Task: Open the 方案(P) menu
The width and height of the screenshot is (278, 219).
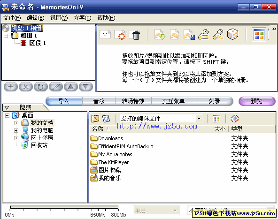Action: coord(82,18)
